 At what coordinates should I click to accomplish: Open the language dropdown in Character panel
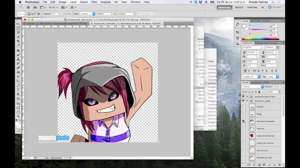pyautogui.click(x=251, y=77)
